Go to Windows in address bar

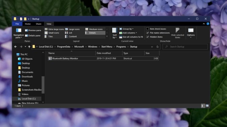click(x=92, y=47)
